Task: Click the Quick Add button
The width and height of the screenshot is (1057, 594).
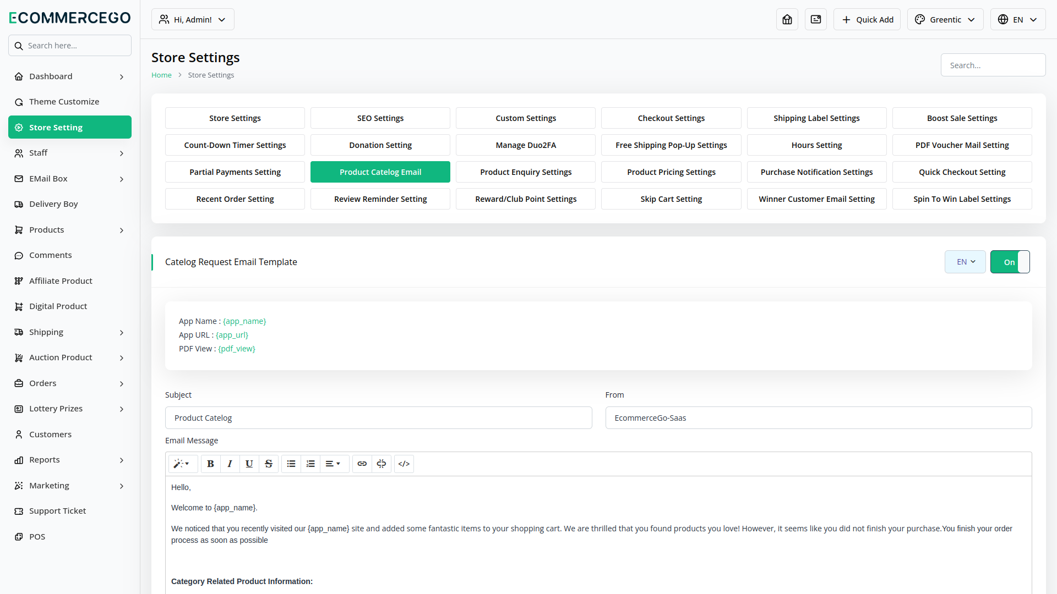Action: click(x=867, y=19)
